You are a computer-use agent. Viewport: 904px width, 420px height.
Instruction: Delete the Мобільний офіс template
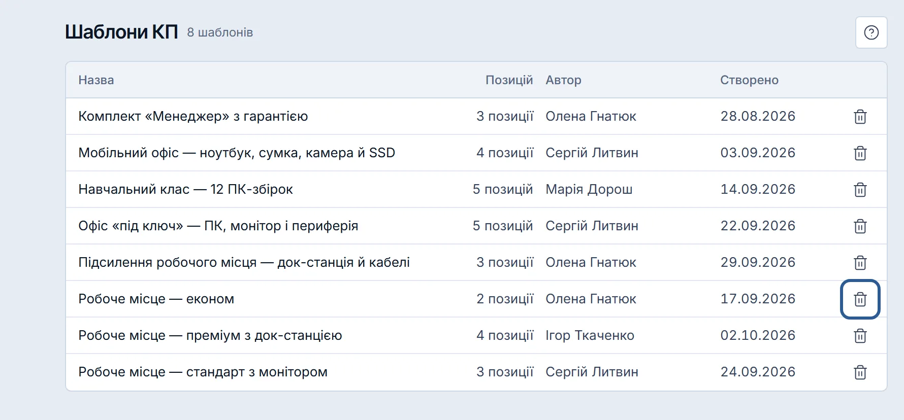click(x=860, y=153)
